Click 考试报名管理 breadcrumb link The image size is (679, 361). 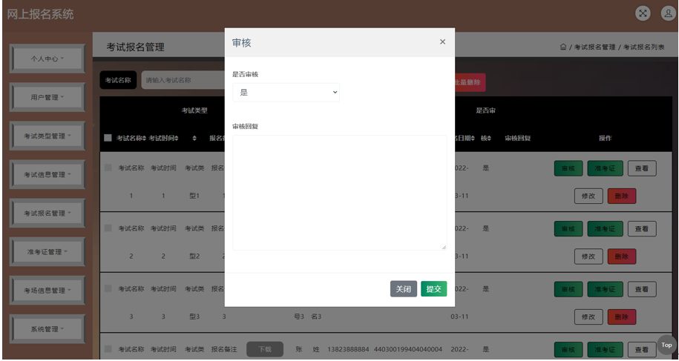click(594, 47)
